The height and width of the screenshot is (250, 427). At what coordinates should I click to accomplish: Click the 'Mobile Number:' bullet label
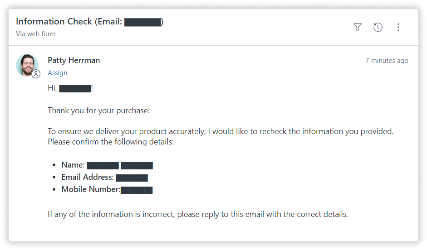pyautogui.click(x=91, y=190)
